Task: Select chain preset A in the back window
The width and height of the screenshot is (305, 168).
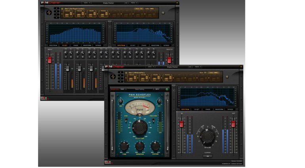Action: click(x=56, y=8)
